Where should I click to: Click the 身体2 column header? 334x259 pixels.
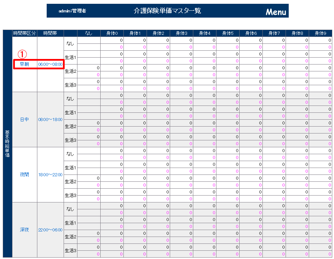click(x=158, y=33)
